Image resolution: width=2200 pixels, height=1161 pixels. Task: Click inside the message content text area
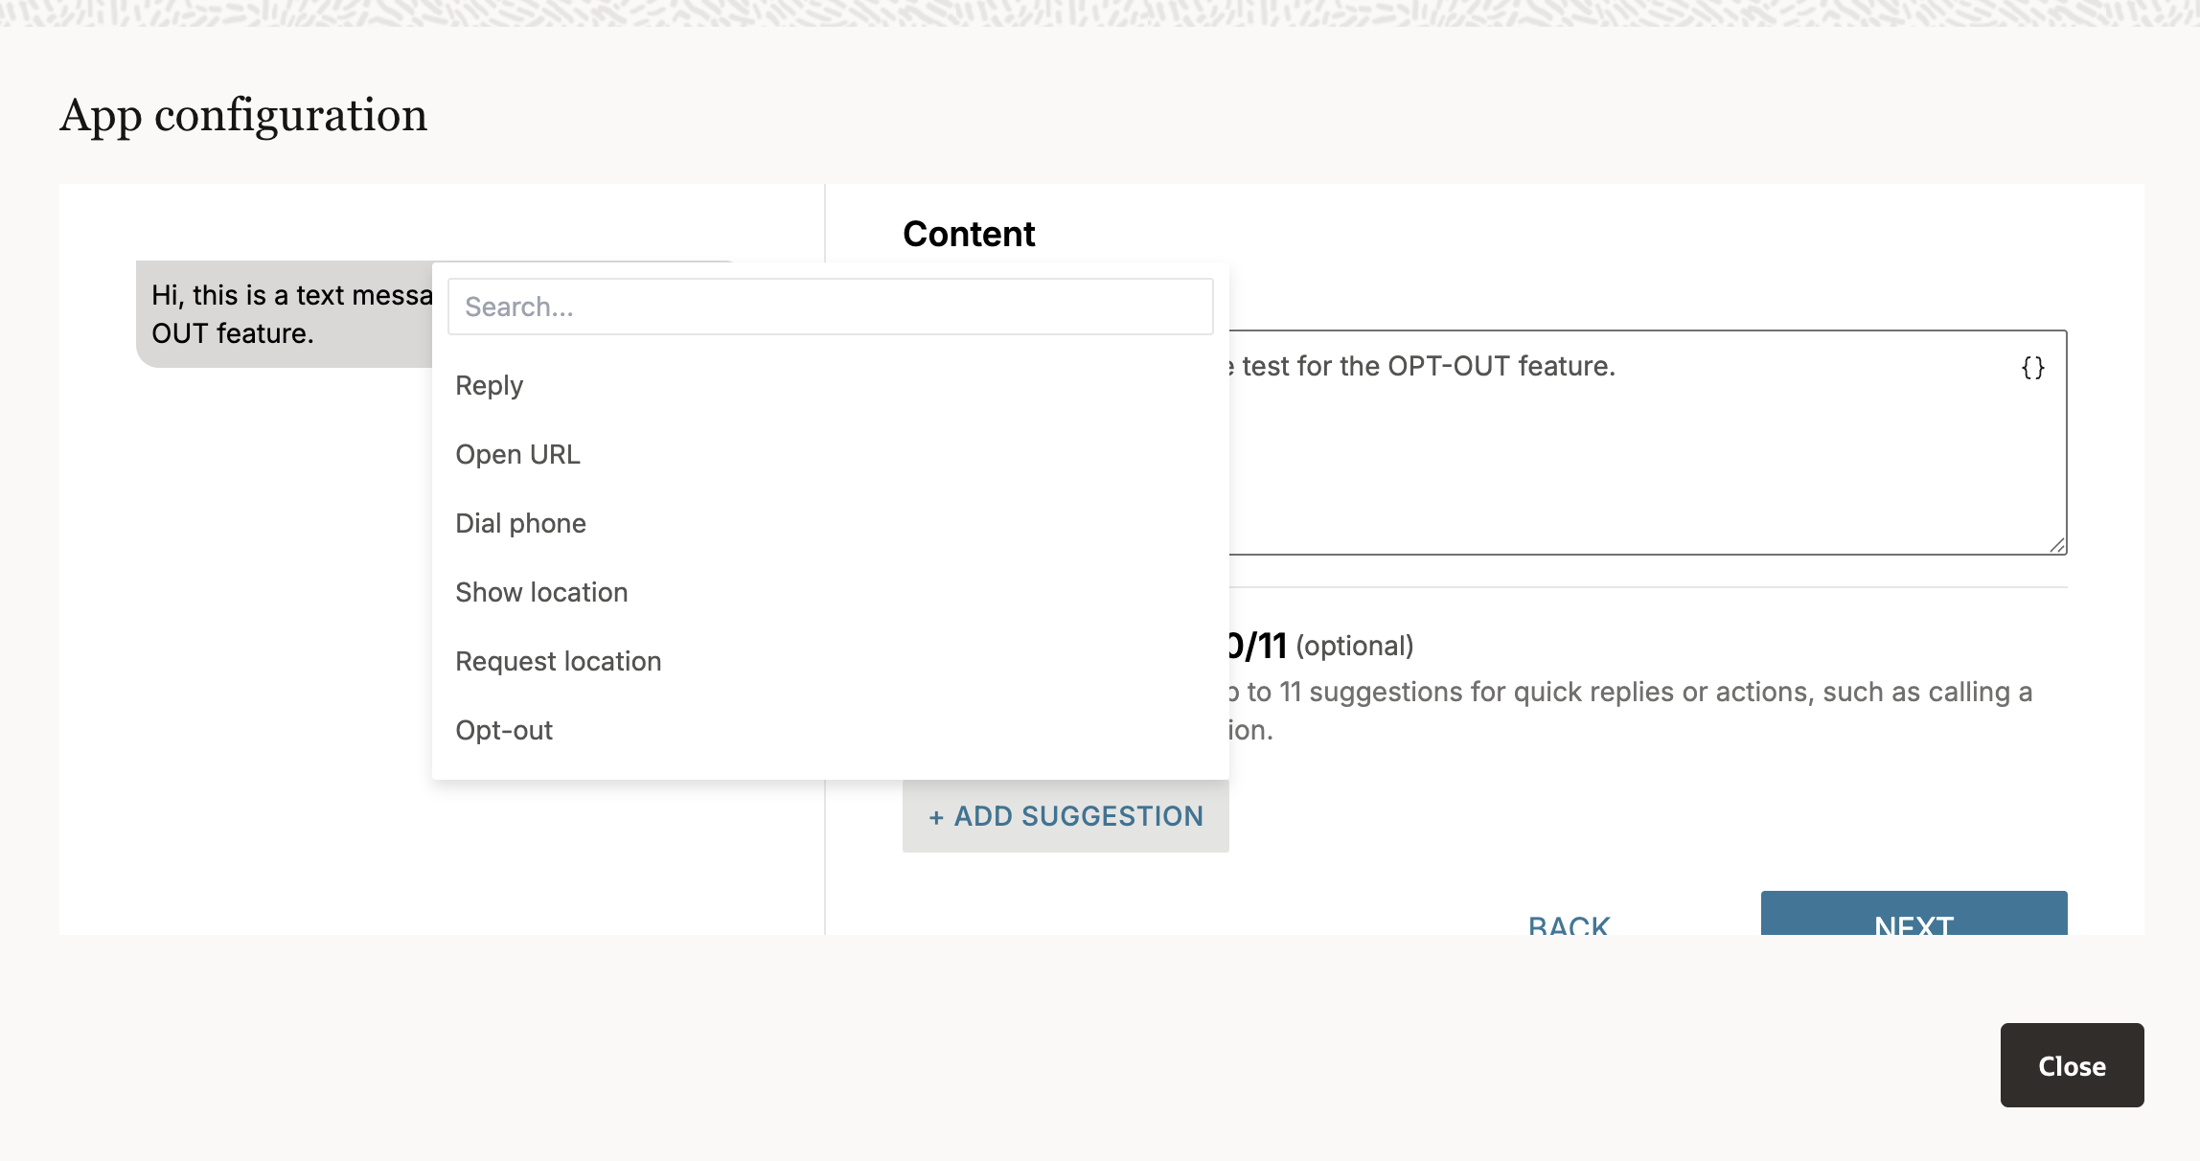click(x=1629, y=460)
